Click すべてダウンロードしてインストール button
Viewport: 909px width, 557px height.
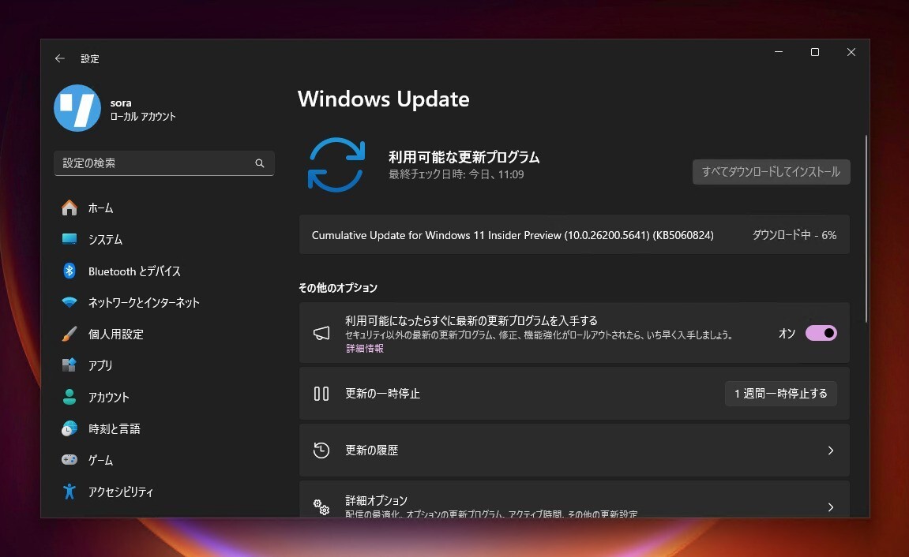coord(771,172)
